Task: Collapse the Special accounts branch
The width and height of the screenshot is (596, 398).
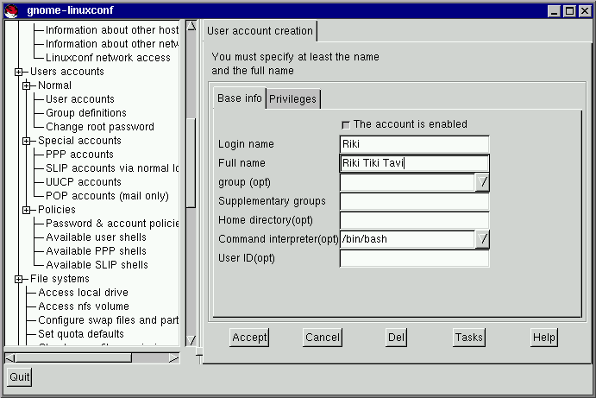Action: click(27, 141)
